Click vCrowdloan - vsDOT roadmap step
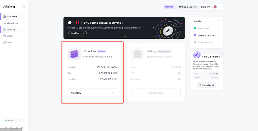The width and height of the screenshot is (258, 131). [206, 42]
